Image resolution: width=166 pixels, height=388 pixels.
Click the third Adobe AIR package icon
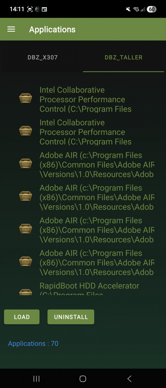[x=26, y=229]
